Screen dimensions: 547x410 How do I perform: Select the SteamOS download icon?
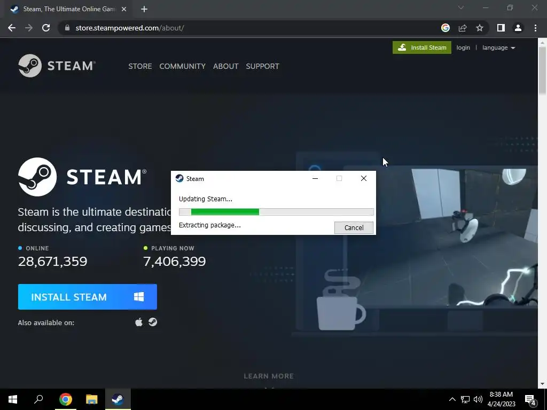[153, 322]
